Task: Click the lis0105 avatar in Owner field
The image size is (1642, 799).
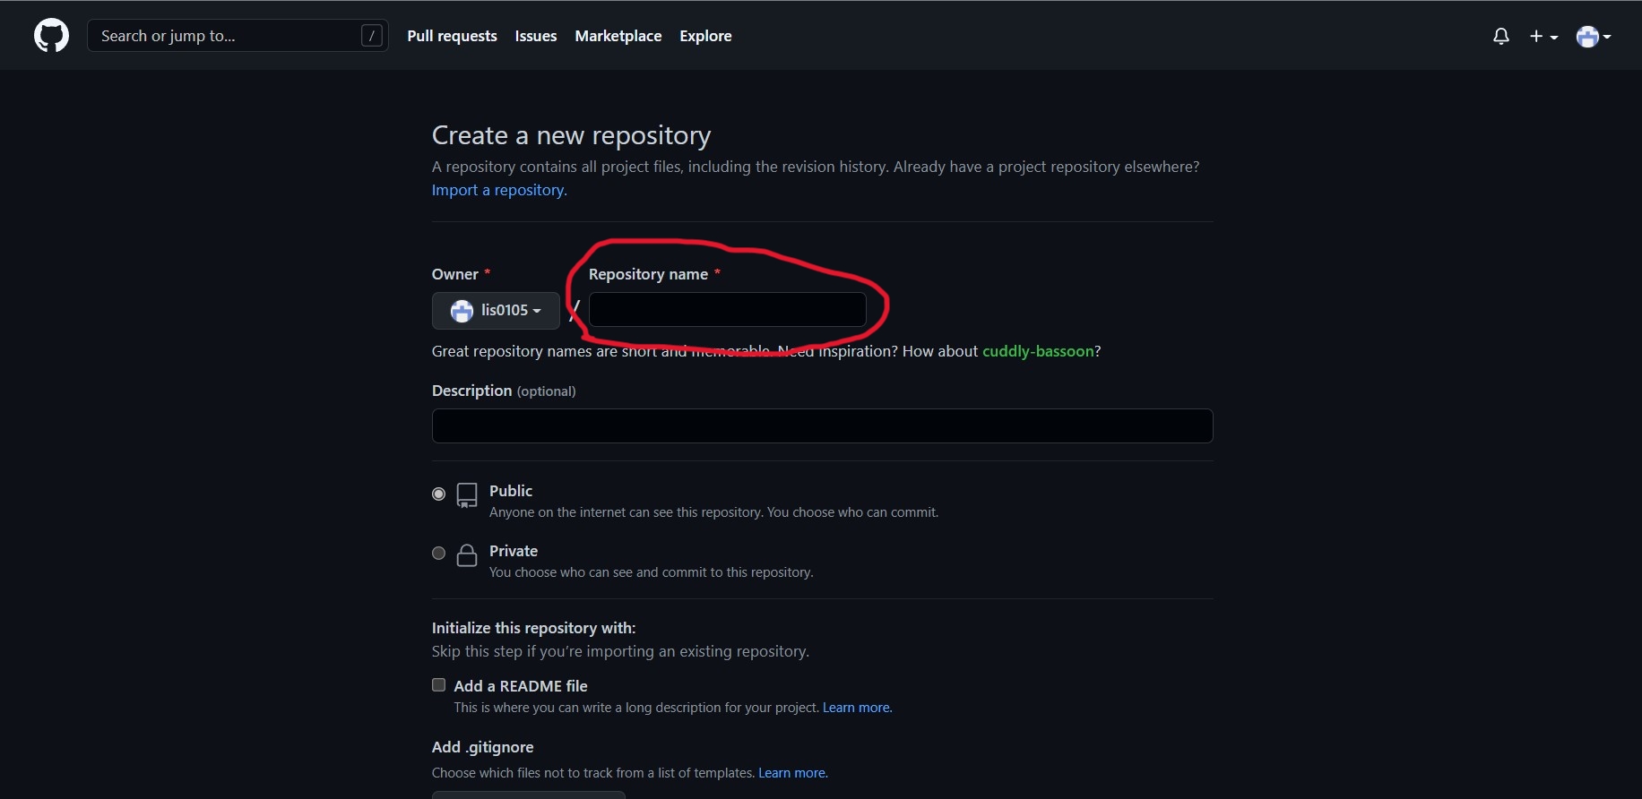Action: 462,311
